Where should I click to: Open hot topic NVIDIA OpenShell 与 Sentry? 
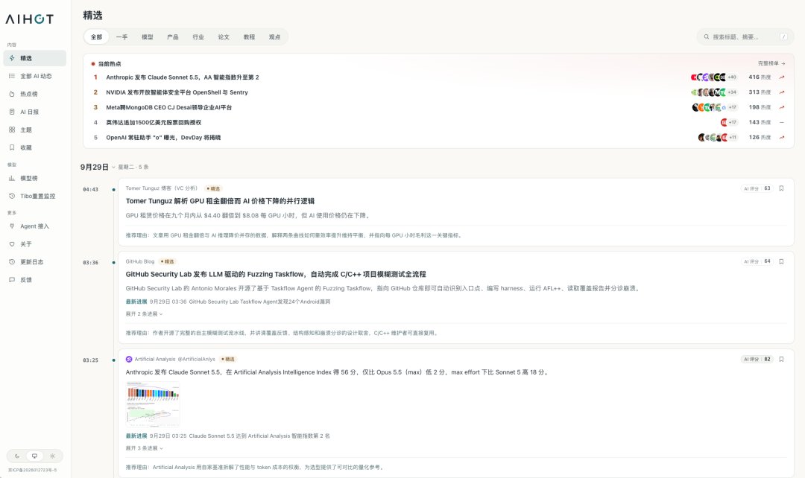(x=177, y=92)
